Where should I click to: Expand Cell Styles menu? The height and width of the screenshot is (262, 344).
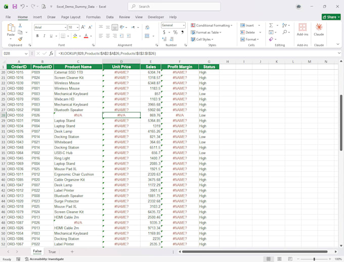(202, 39)
